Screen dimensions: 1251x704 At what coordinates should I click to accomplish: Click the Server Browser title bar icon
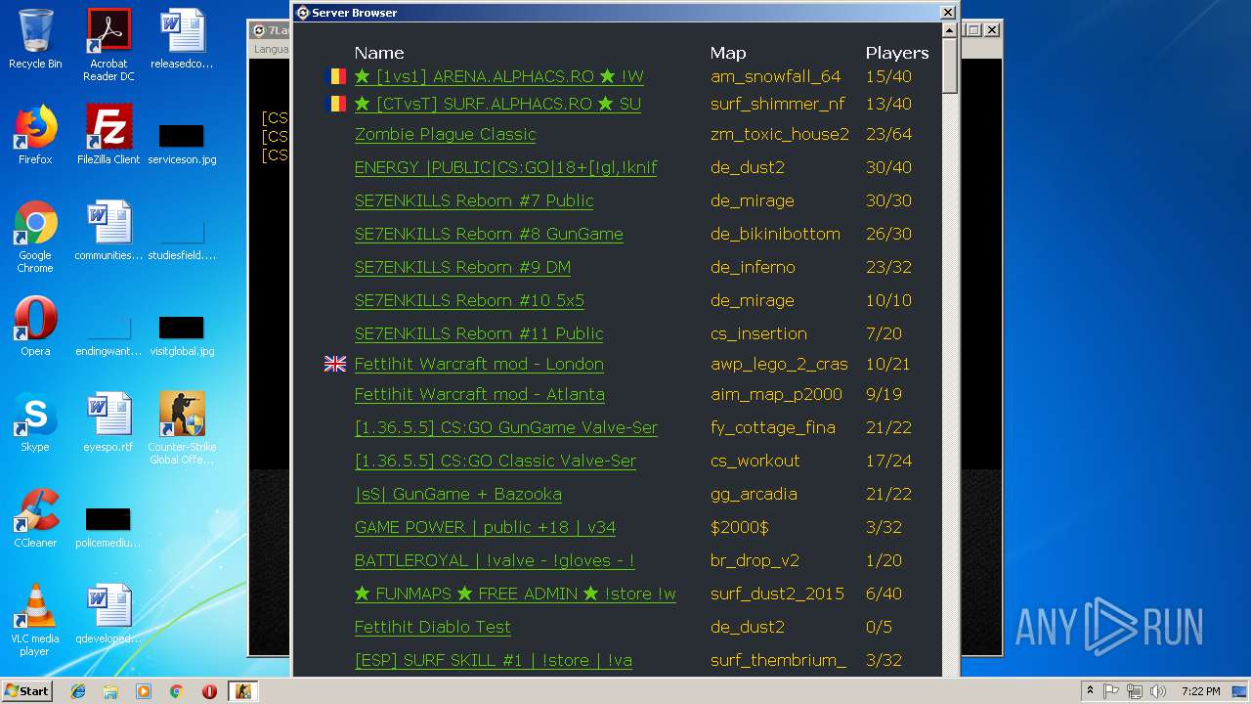coord(303,13)
